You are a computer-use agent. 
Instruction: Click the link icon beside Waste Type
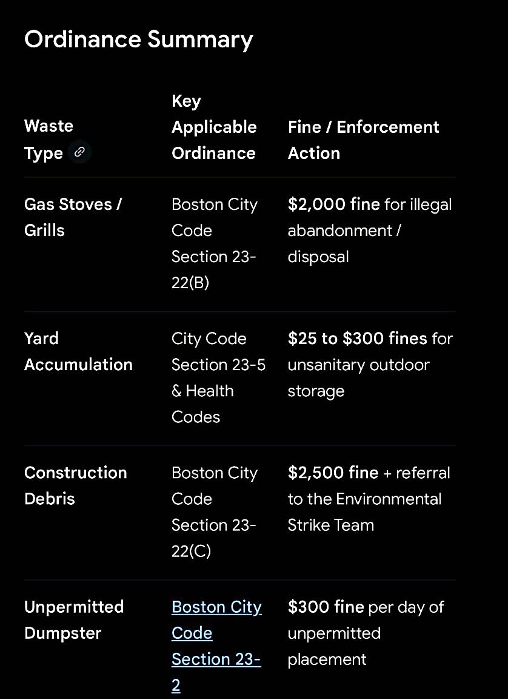tap(79, 152)
